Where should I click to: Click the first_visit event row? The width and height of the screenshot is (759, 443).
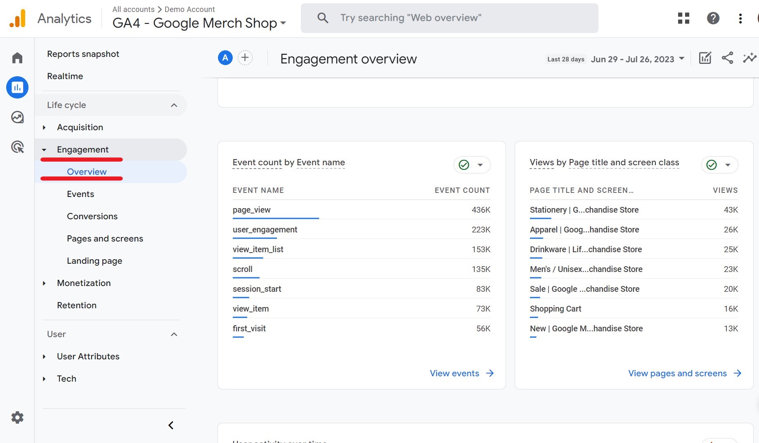click(362, 328)
